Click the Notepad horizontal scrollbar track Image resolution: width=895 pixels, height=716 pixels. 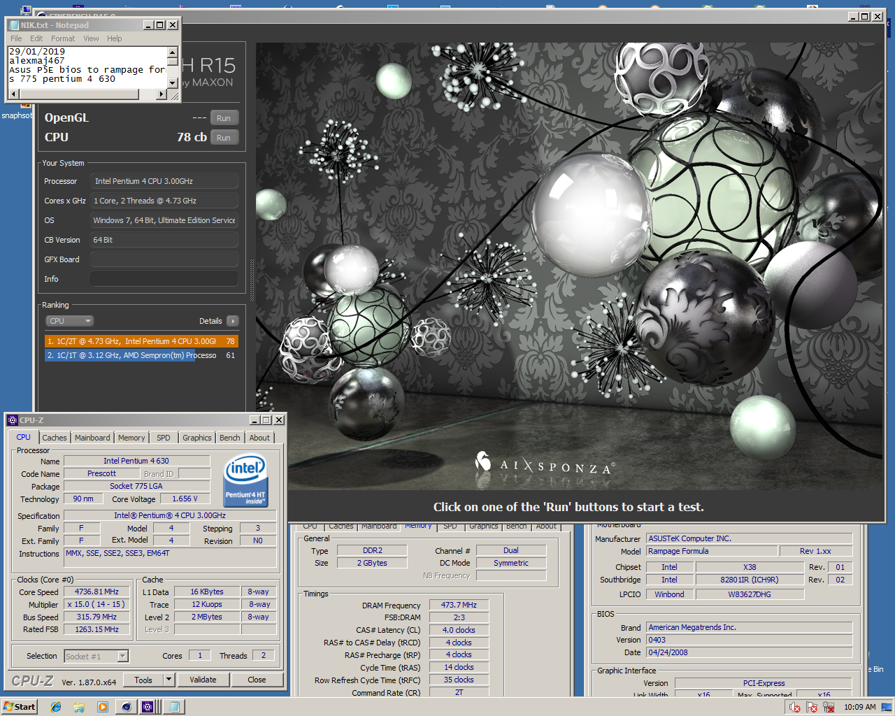pos(87,94)
